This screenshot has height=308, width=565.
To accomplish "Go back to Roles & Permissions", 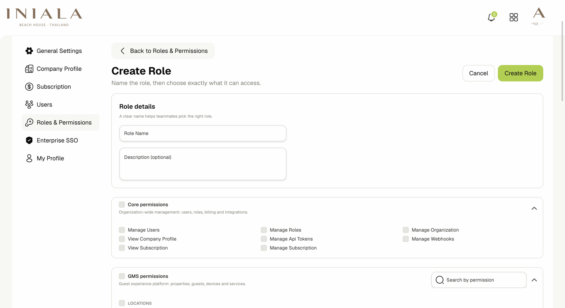I will click(163, 51).
